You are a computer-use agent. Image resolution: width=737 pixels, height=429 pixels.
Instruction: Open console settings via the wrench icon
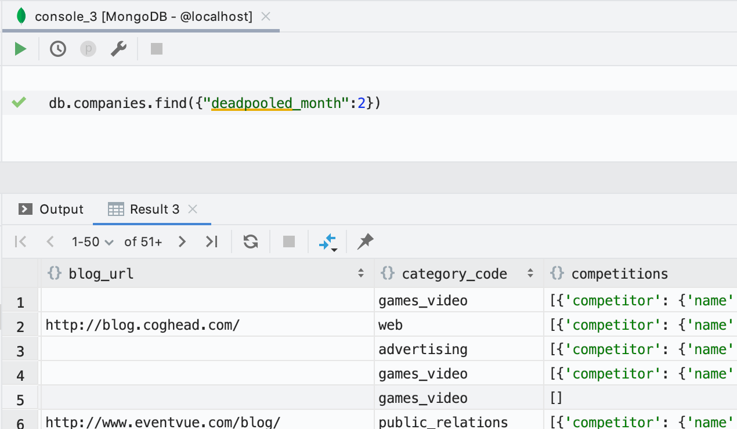click(x=118, y=49)
